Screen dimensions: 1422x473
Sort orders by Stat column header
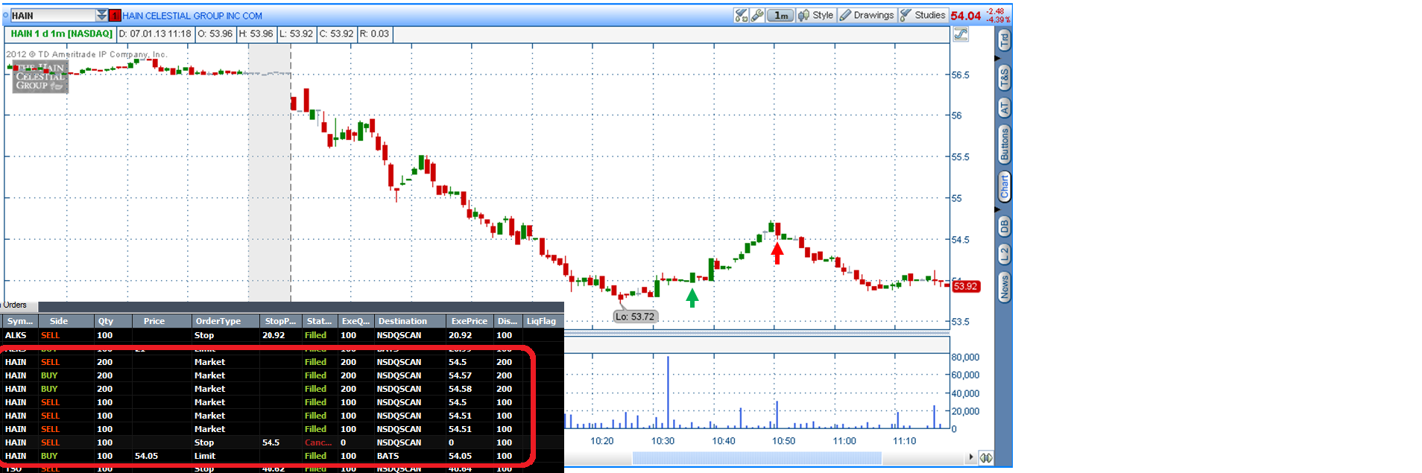319,321
